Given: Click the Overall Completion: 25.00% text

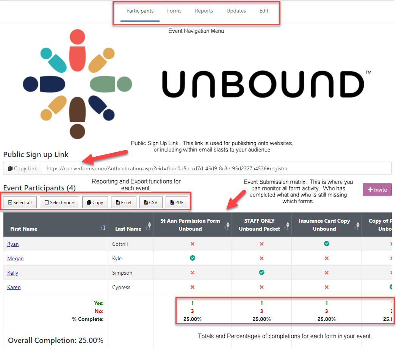Looking at the screenshot, I should coord(56,340).
